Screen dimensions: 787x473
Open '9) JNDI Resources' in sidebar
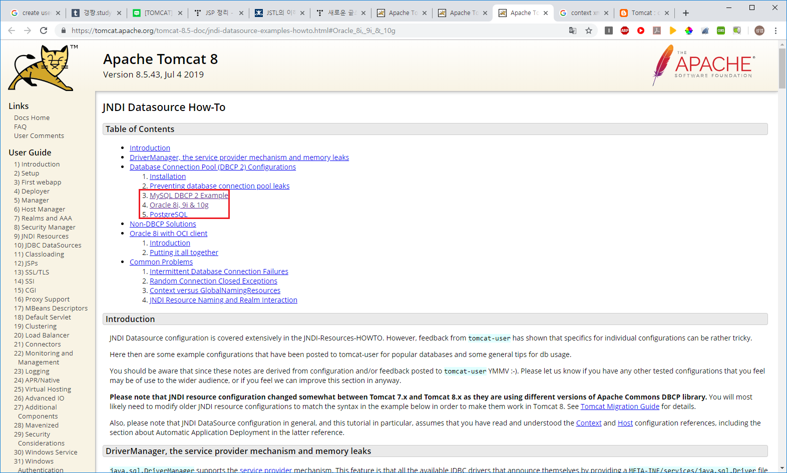(x=42, y=236)
